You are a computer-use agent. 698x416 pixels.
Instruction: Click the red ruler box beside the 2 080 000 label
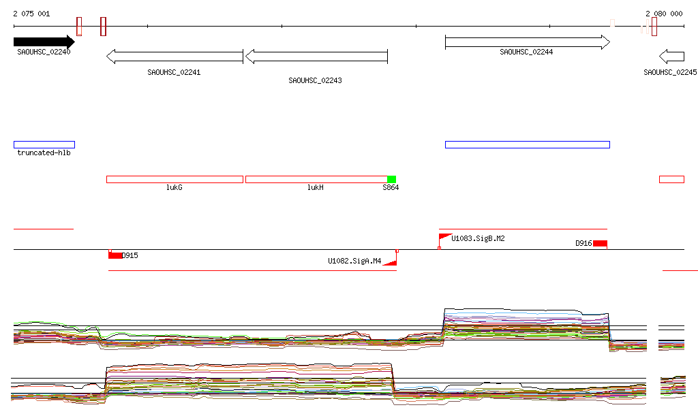point(654,27)
